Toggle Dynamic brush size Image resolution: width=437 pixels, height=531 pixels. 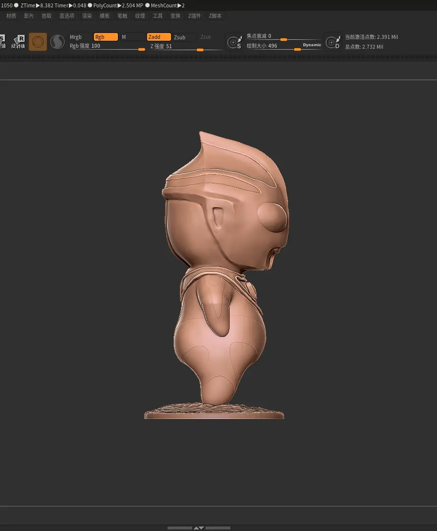[x=312, y=45]
